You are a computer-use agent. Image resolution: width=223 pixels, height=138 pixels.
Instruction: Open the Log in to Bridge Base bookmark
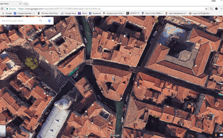point(200,13)
